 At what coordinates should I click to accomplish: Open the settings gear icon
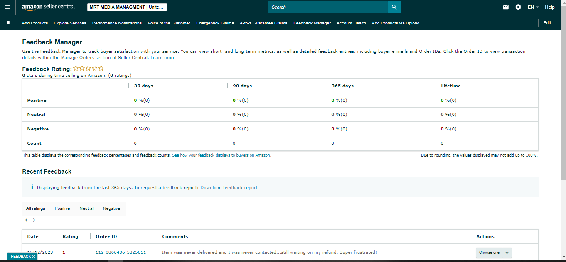point(518,7)
